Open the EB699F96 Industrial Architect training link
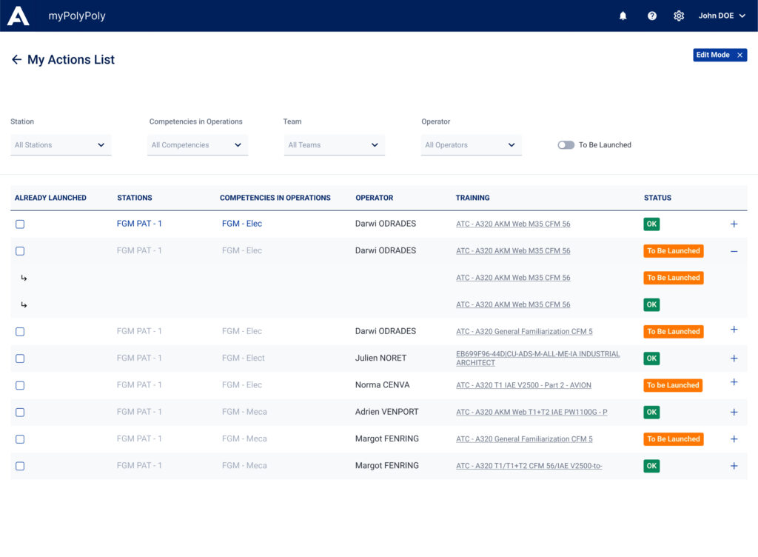 (x=537, y=358)
